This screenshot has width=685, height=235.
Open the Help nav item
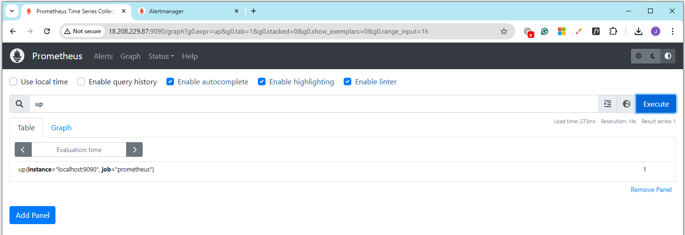[190, 56]
